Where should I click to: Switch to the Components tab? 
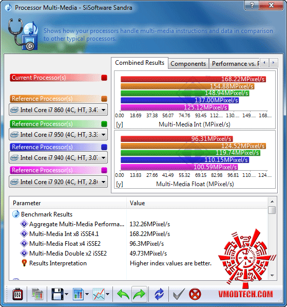pyautogui.click(x=188, y=64)
